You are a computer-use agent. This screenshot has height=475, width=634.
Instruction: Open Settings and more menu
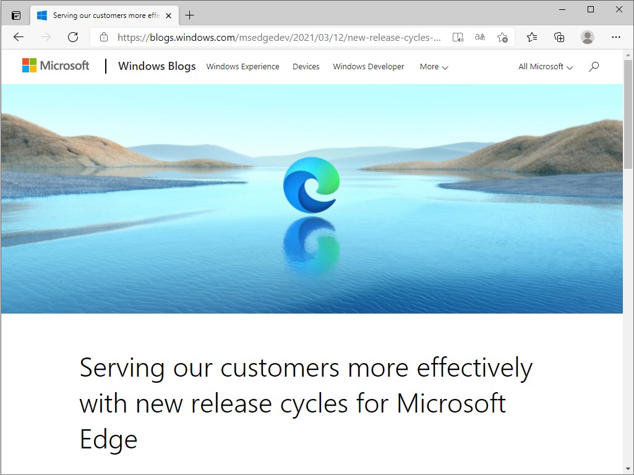coord(615,37)
